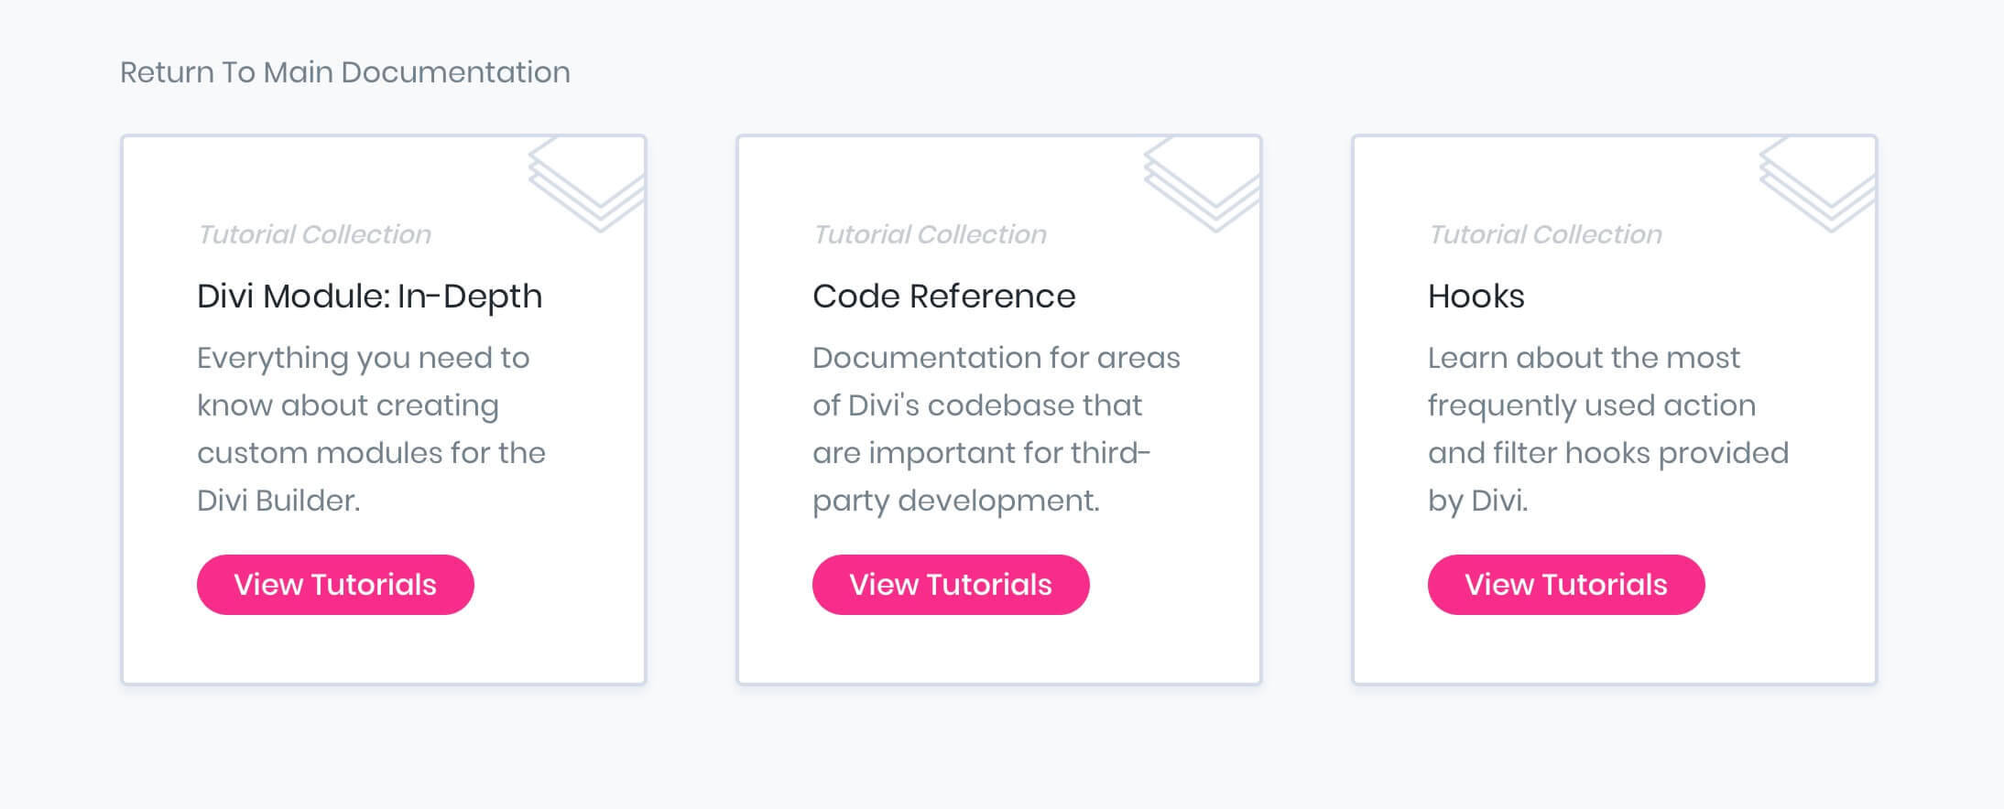
Task: Open View Tutorials for Divi Module: In-Depth
Action: 335,584
